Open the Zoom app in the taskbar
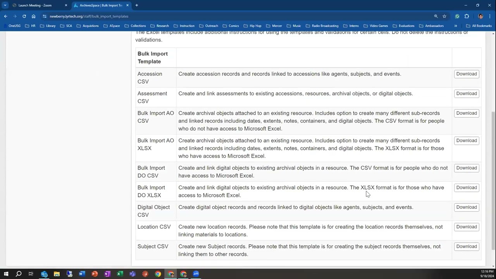This screenshot has height=279, width=496. click(x=196, y=274)
